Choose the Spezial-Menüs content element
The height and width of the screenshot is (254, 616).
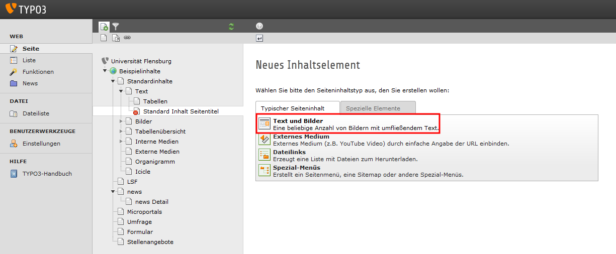(296, 168)
